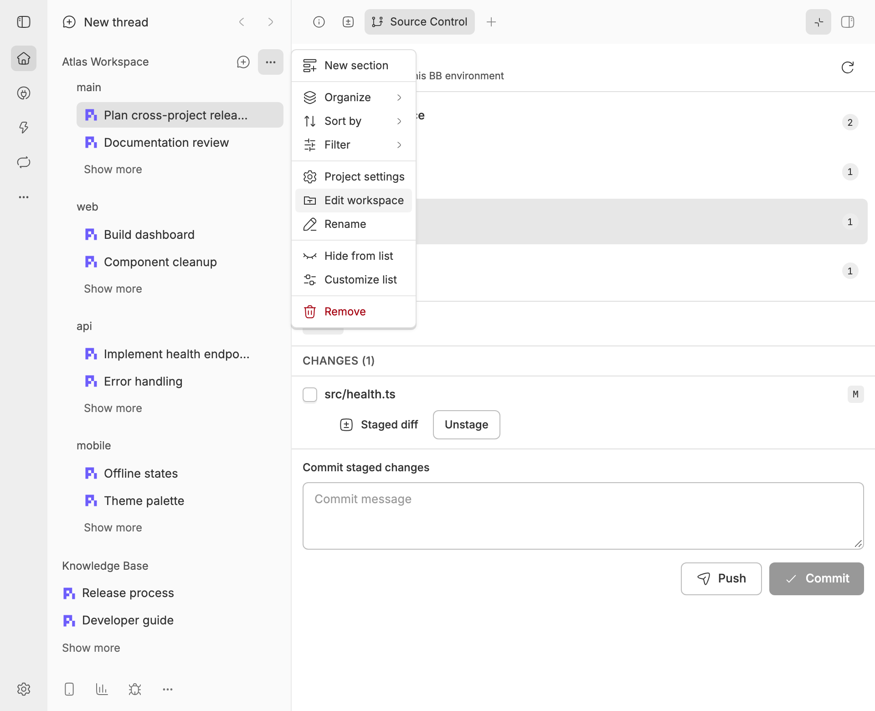This screenshot has width=875, height=711.
Task: Click the lightning bolt sidebar icon
Action: pos(24,128)
